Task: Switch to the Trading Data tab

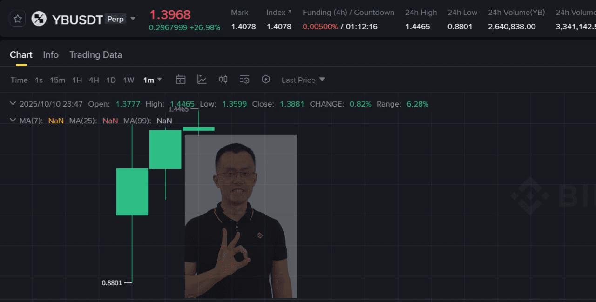Action: [95, 55]
